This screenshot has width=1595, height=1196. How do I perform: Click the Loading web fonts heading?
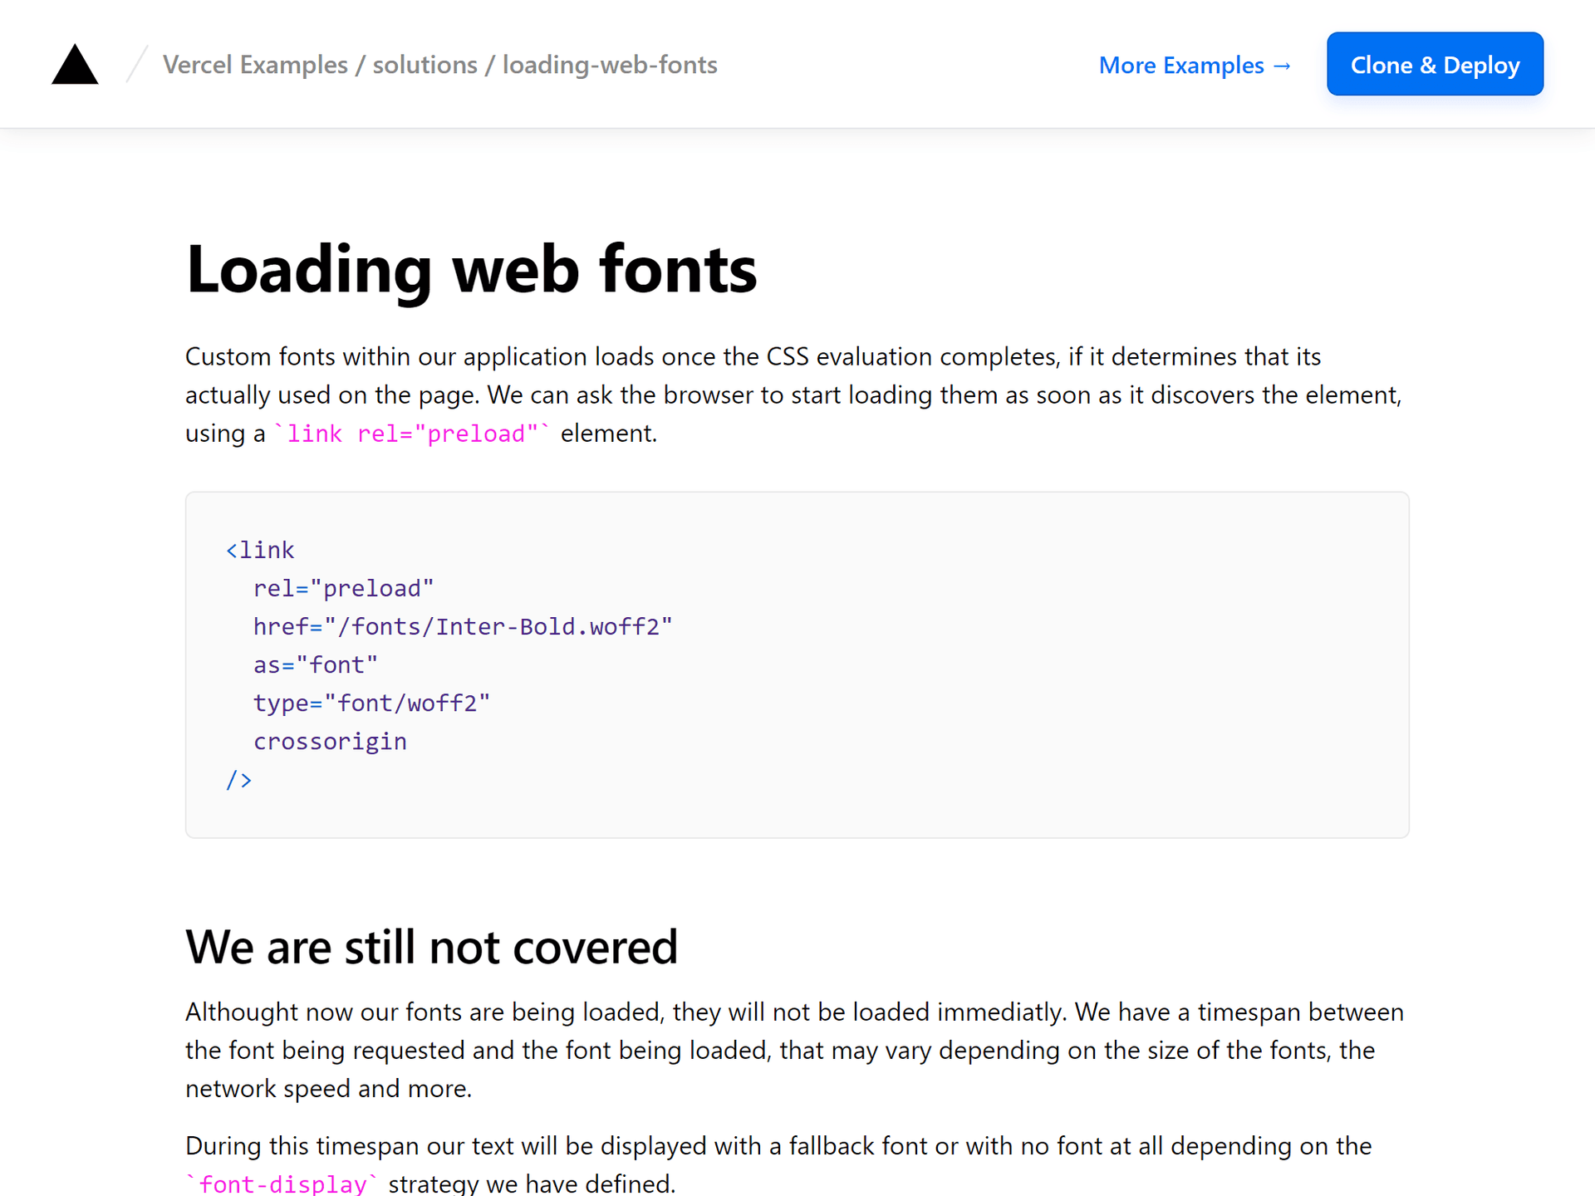coord(470,268)
